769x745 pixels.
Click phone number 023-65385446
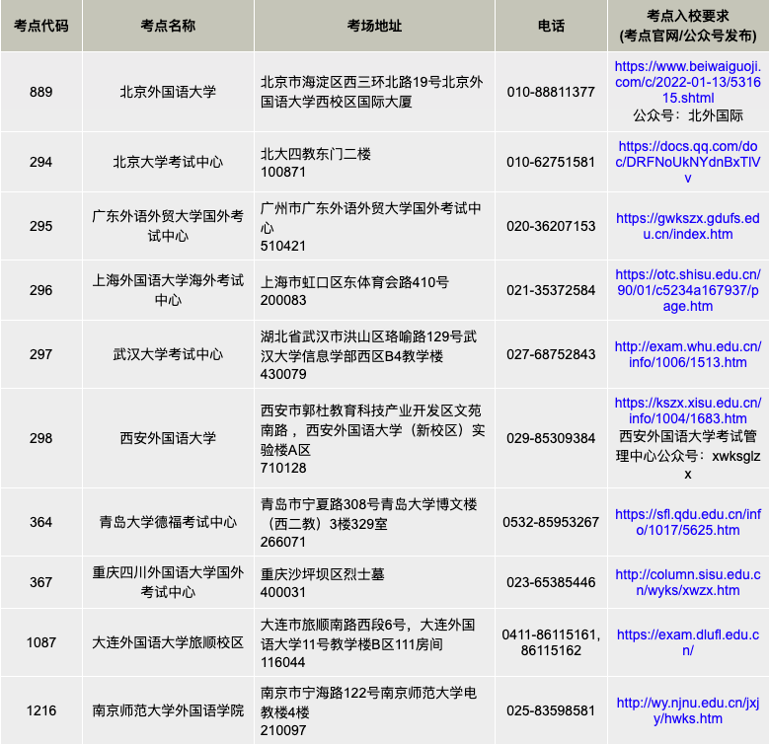point(551,582)
